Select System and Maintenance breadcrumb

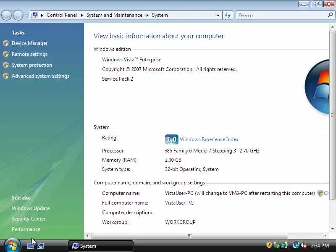114,15
